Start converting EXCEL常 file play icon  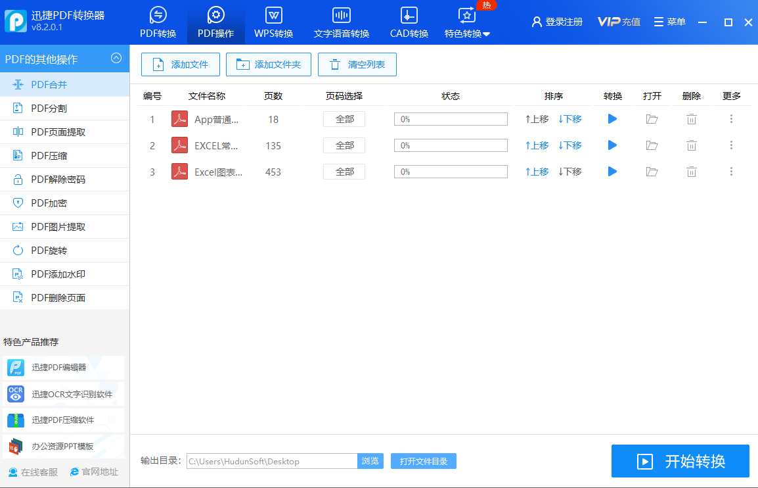[612, 145]
